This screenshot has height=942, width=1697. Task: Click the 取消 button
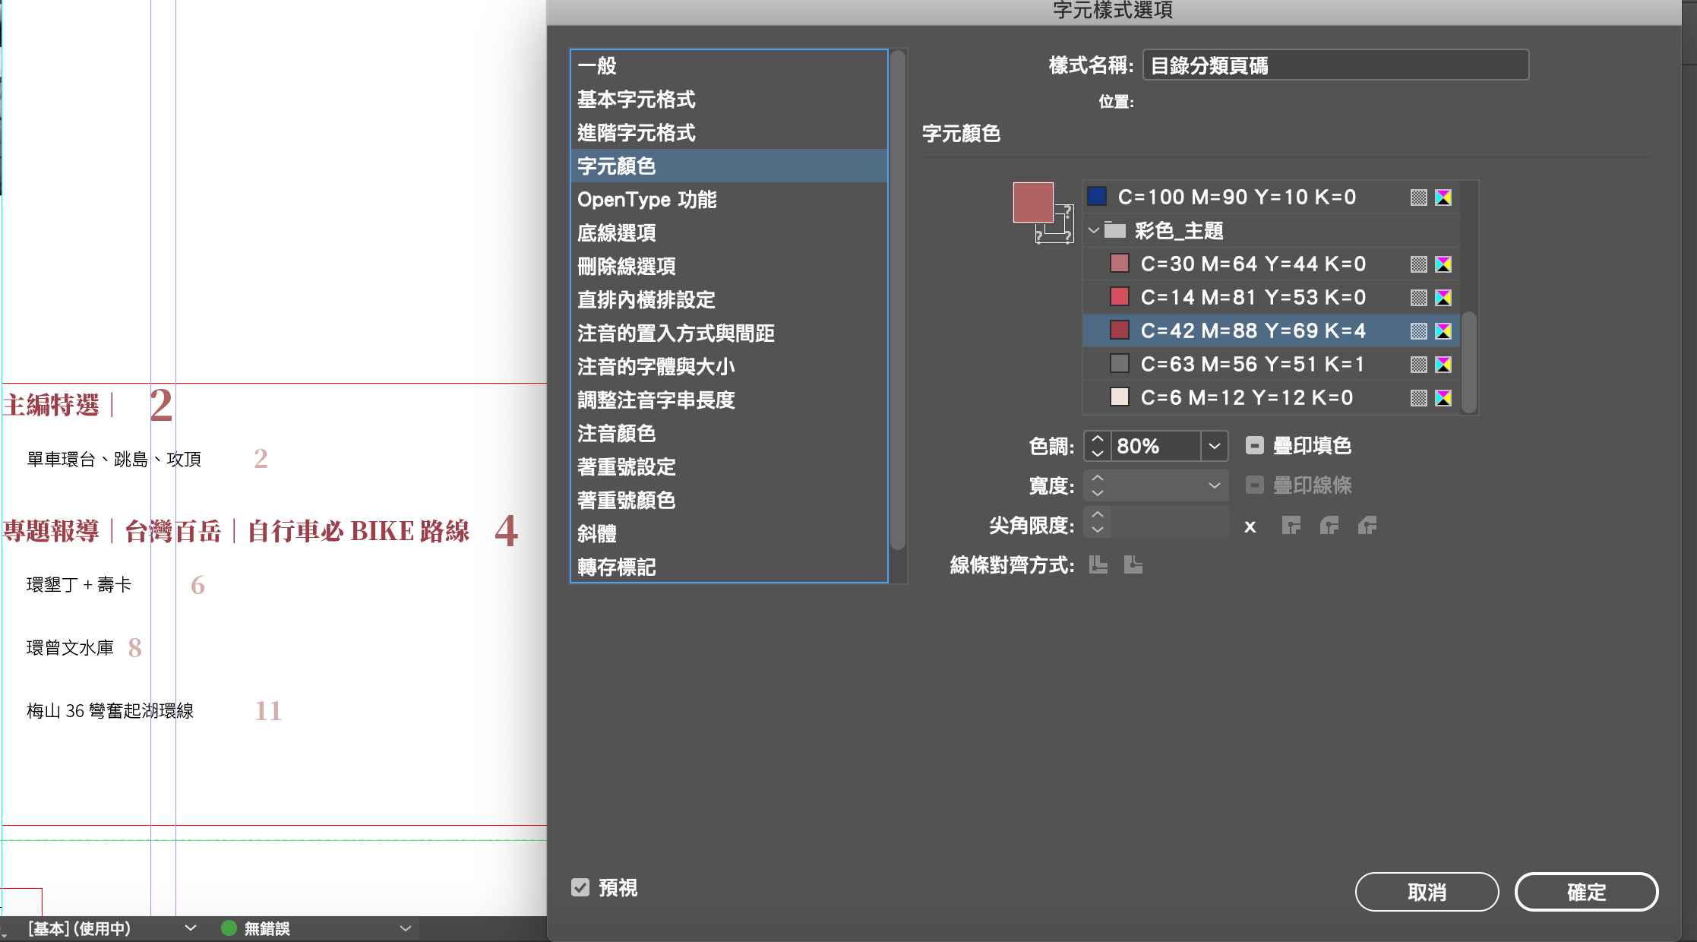pos(1427,892)
